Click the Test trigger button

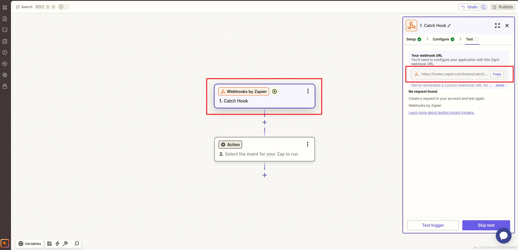click(433, 225)
